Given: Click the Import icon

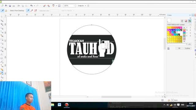Looking at the screenshot, I should [44, 6].
